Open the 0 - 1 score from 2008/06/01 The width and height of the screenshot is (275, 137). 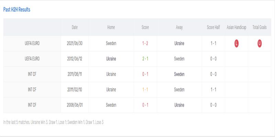pyautogui.click(x=145, y=105)
